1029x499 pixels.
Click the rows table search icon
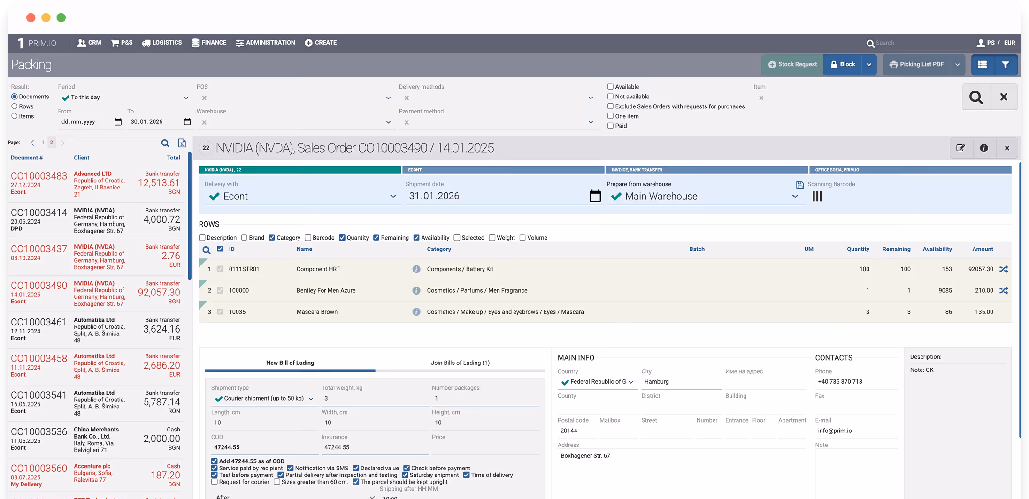click(x=207, y=250)
